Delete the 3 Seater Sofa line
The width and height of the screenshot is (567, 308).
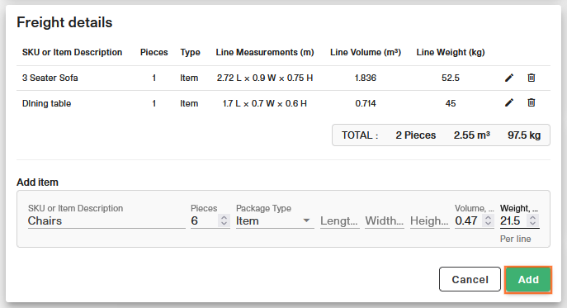point(532,78)
